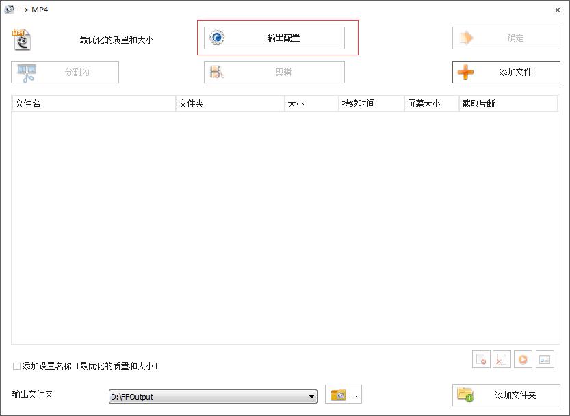Click the 添加文件 button

506,72
